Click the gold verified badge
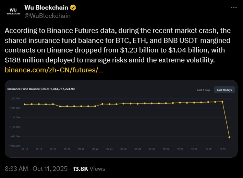This screenshot has width=243, height=178. pyautogui.click(x=74, y=8)
